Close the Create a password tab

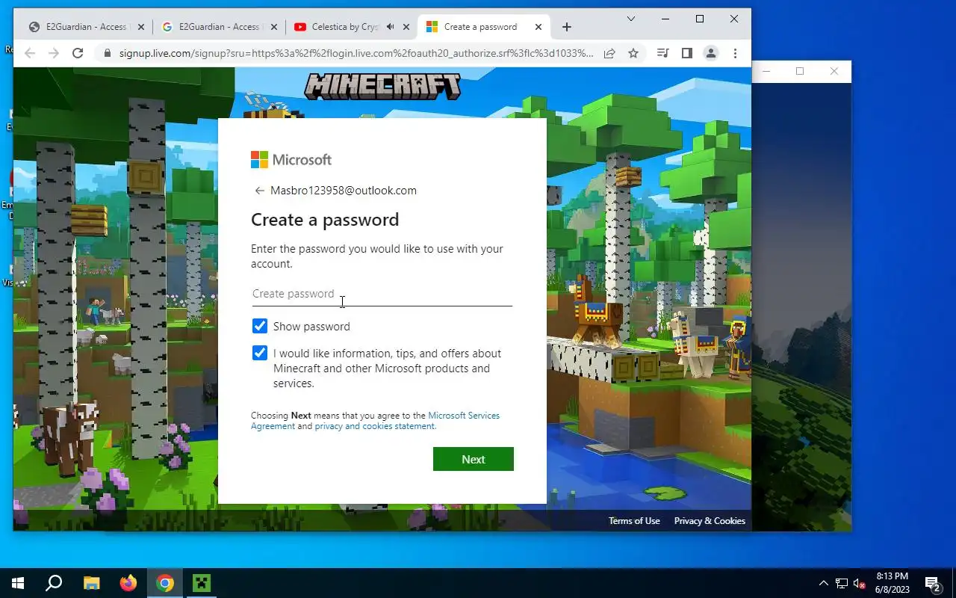(x=538, y=27)
